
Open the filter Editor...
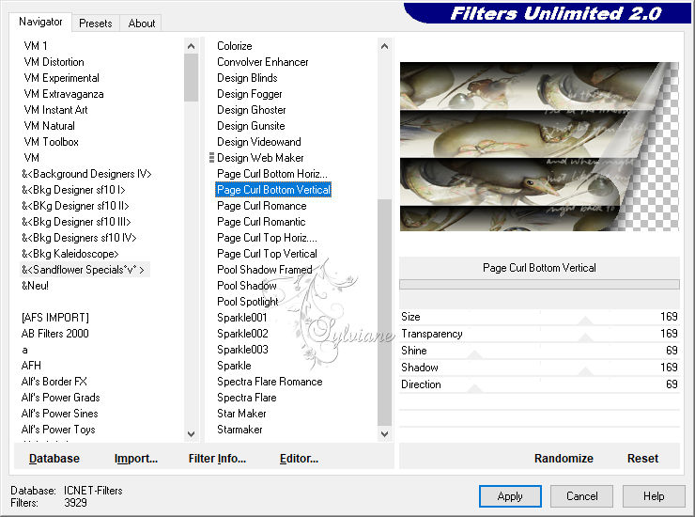click(x=299, y=459)
